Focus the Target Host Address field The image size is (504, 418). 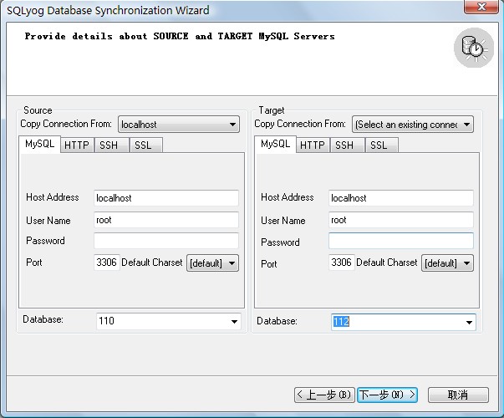[401, 198]
